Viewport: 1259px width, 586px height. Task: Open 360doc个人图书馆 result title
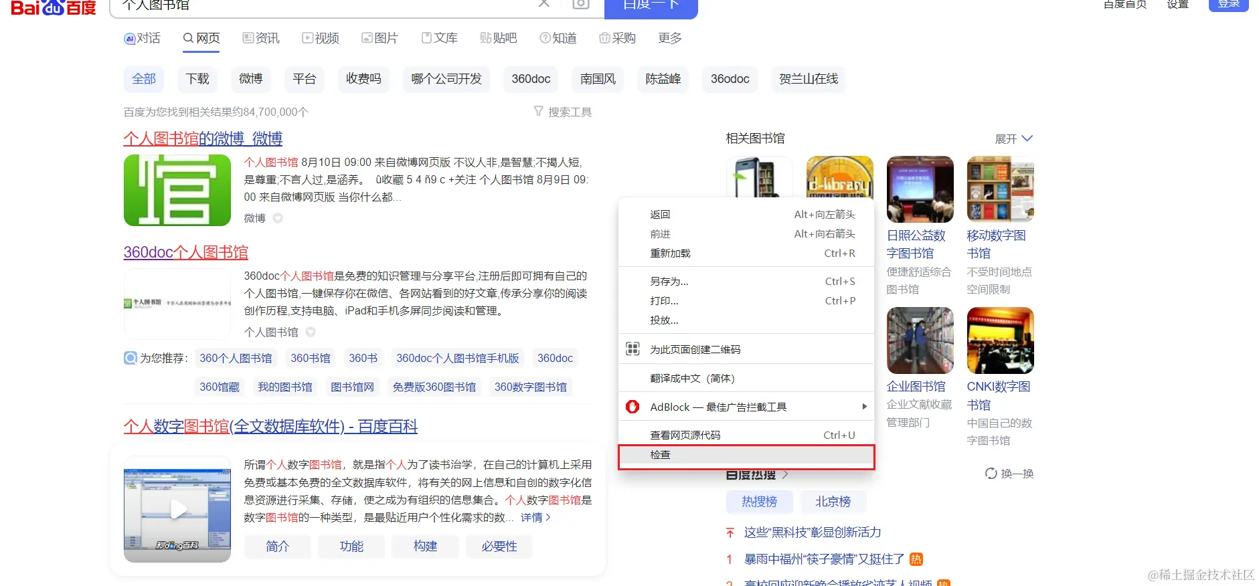click(185, 252)
